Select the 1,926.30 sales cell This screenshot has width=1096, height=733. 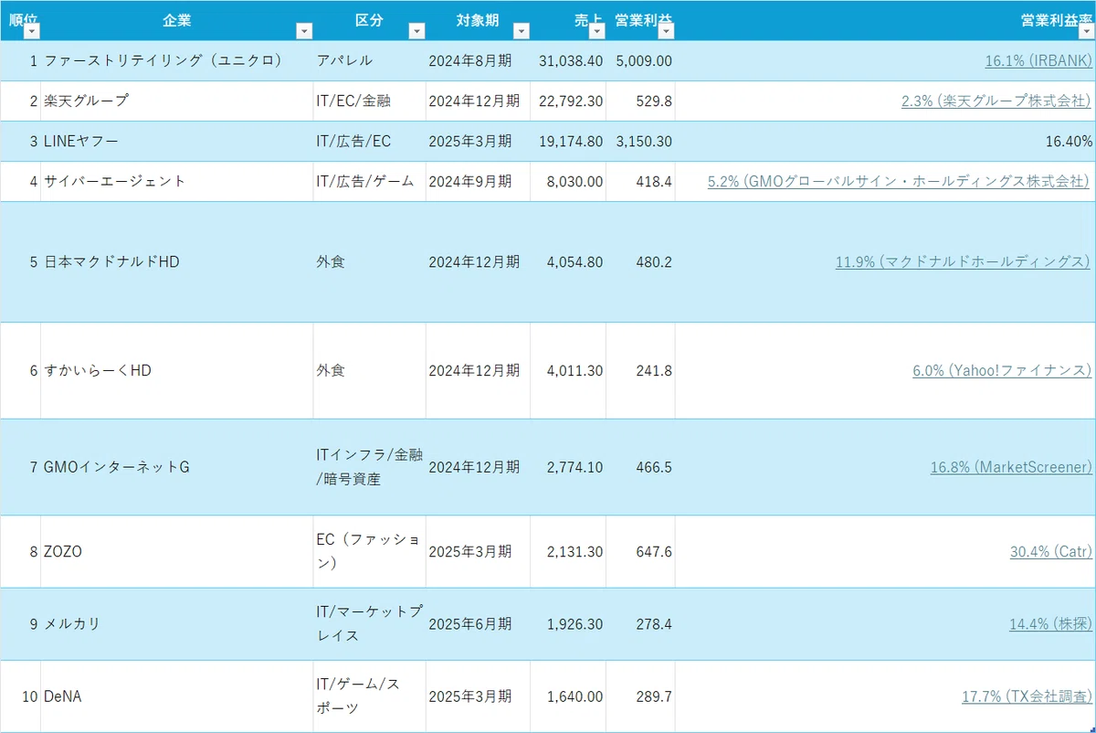tap(568, 624)
